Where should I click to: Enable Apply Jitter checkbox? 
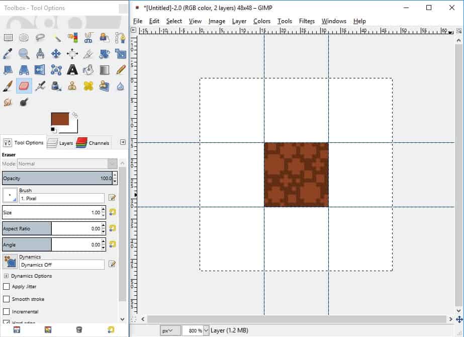[6, 286]
